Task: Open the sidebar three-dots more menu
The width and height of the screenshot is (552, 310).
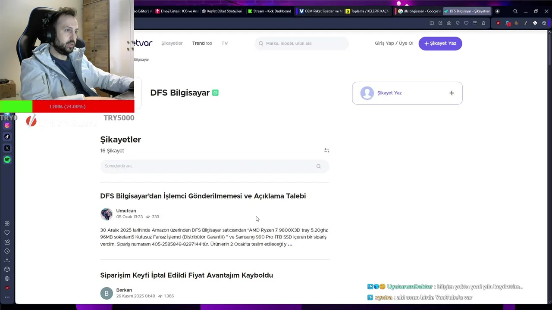Action: pyautogui.click(x=7, y=297)
